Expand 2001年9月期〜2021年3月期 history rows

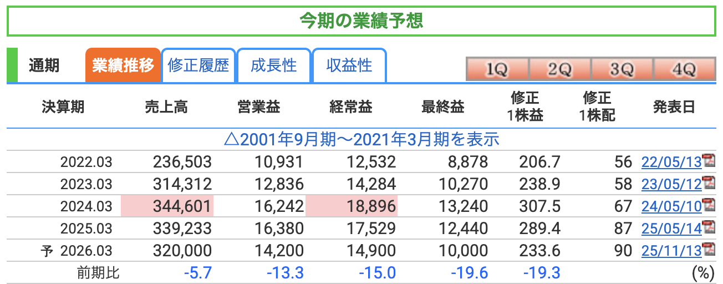361,139
